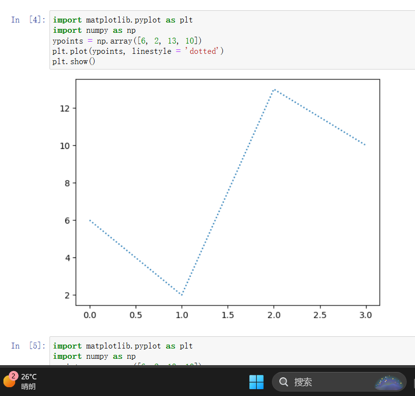Click 'import matplotlib.pyplot as plt' in cell 4

(x=123, y=20)
